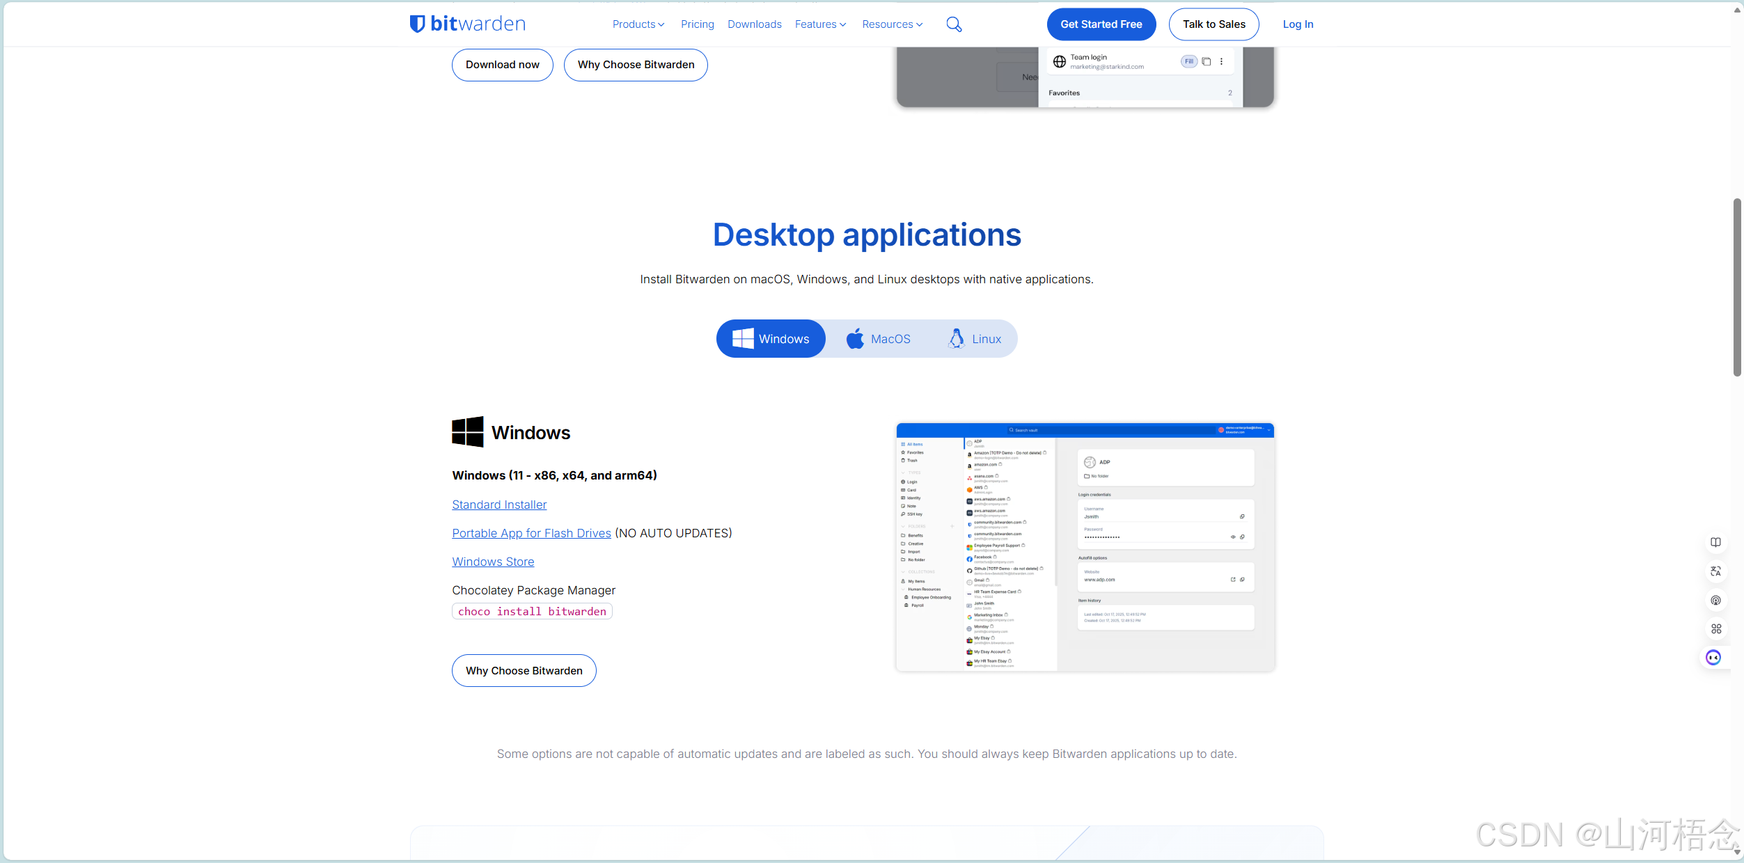Open the book reading-mode floating icon
Screen dimensions: 1744x863
1715,542
